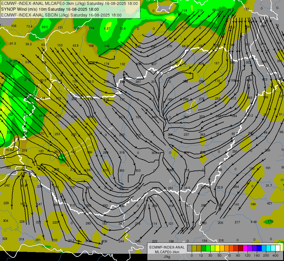Click the map value '191'
Viewport: 284px width, 261px height.
(x=268, y=168)
